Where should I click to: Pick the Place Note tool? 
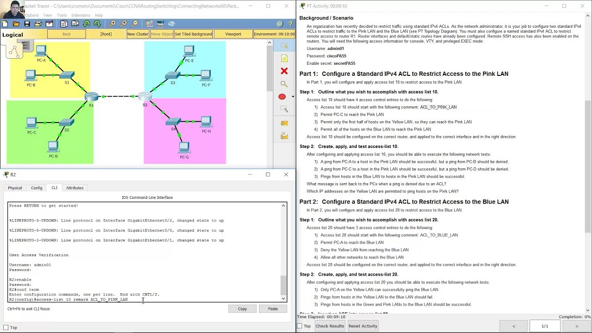click(x=284, y=58)
